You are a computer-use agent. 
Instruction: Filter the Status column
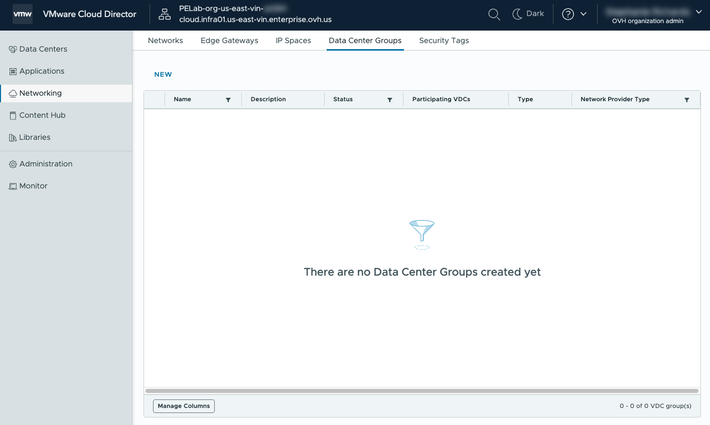point(390,100)
